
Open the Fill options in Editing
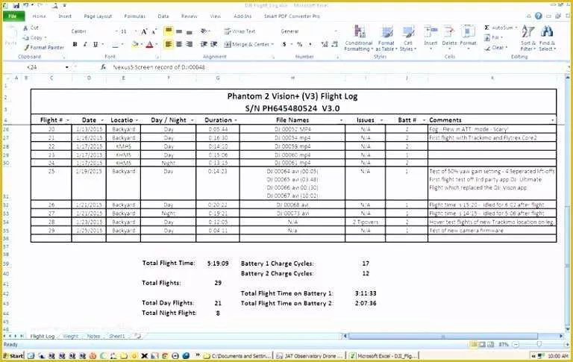492,37
